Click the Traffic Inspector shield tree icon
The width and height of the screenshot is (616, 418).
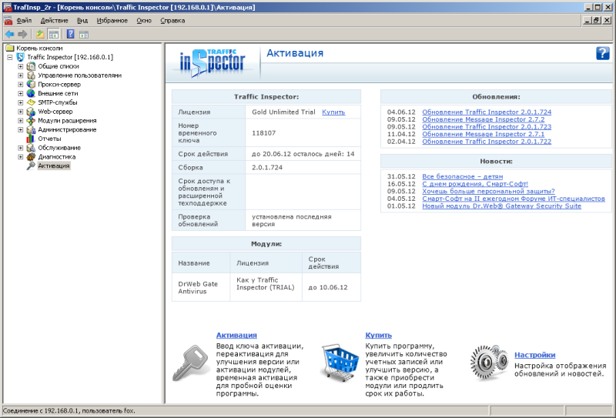coord(21,58)
